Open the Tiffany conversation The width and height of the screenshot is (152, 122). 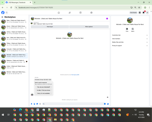click(14, 44)
